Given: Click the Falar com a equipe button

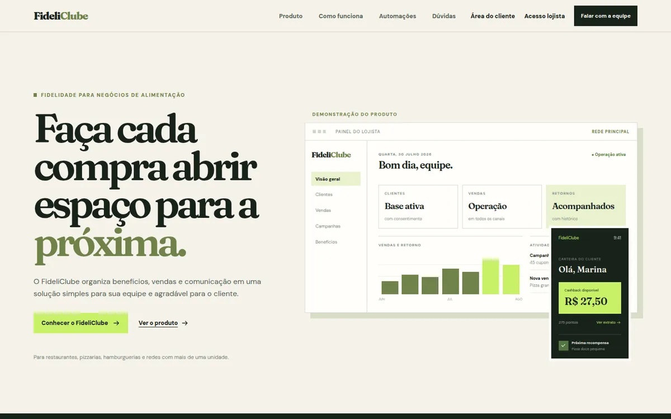Looking at the screenshot, I should 606,16.
